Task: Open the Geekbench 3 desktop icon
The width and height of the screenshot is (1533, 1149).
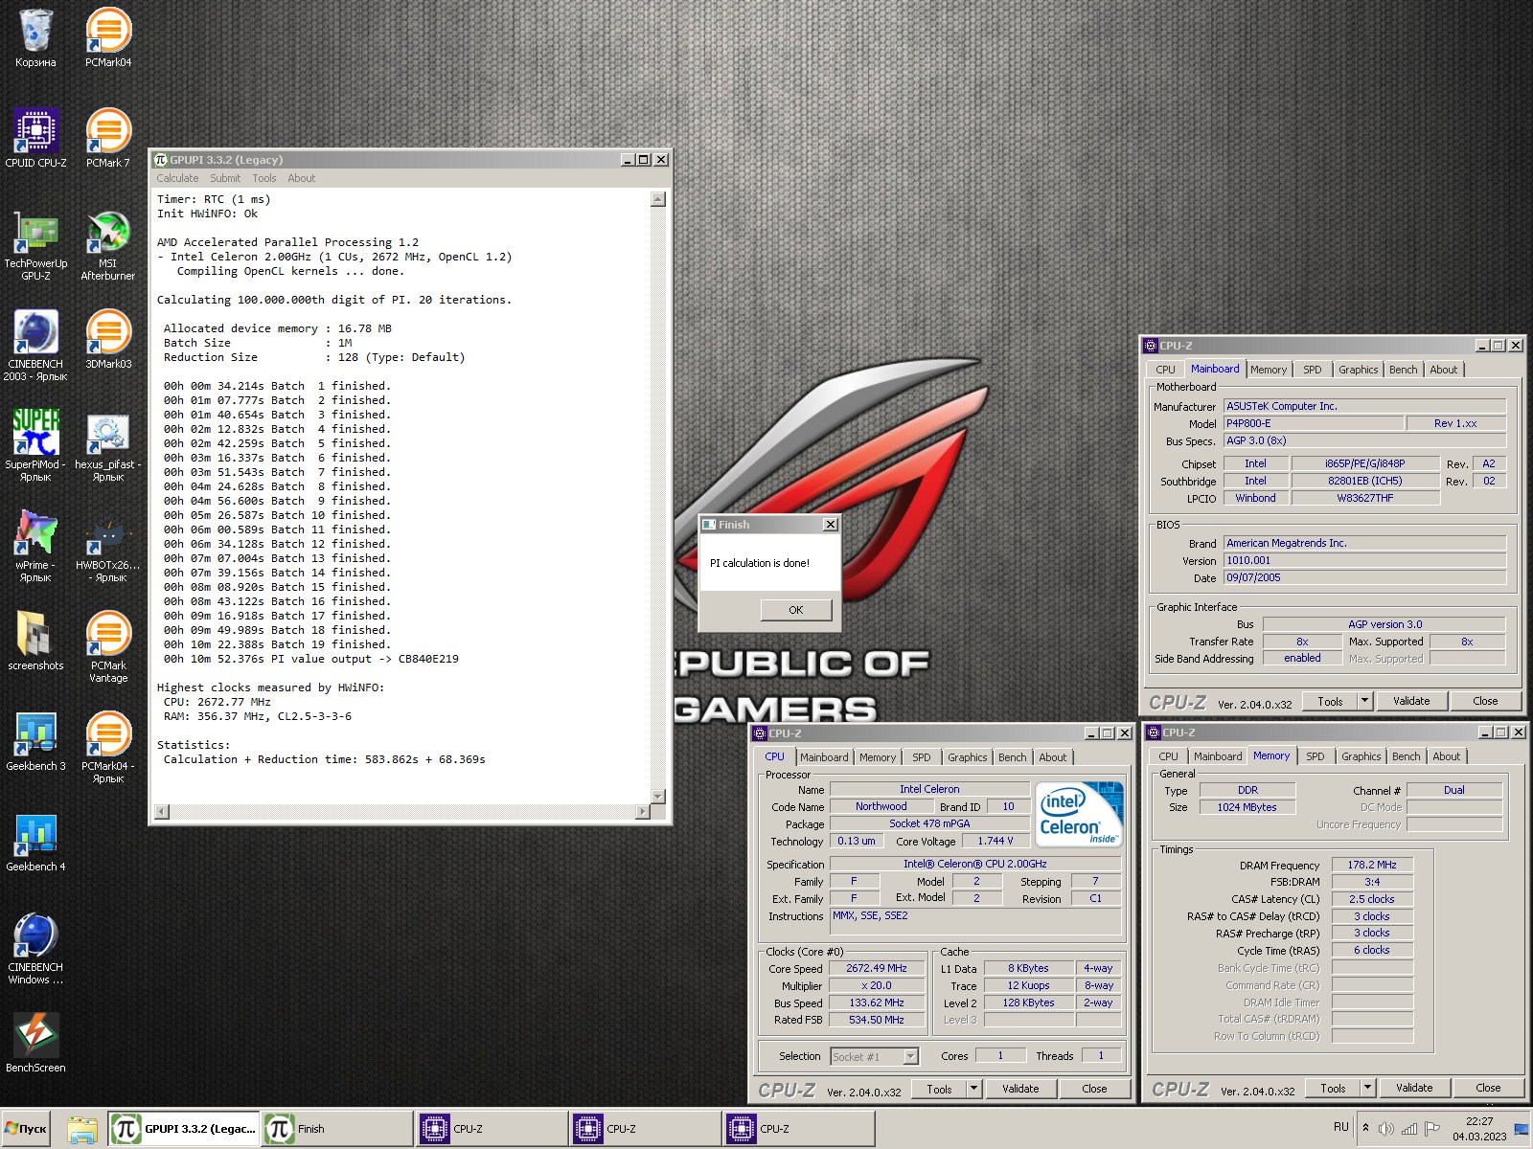Action: click(35, 742)
